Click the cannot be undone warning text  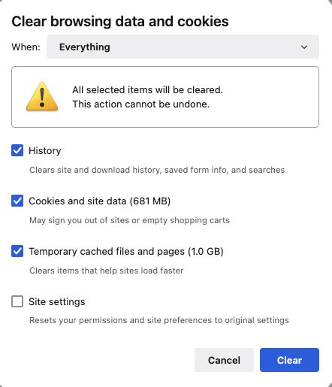[141, 104]
